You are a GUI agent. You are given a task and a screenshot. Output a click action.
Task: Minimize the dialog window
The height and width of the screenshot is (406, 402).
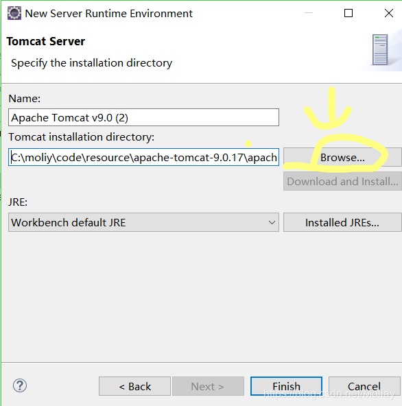[308, 12]
